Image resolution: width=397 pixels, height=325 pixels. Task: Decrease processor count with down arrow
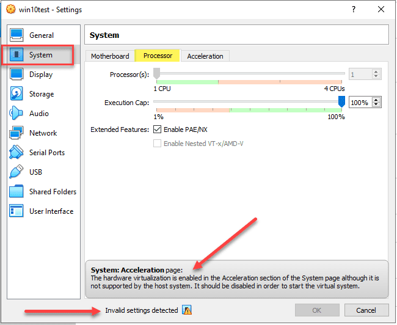(376, 77)
